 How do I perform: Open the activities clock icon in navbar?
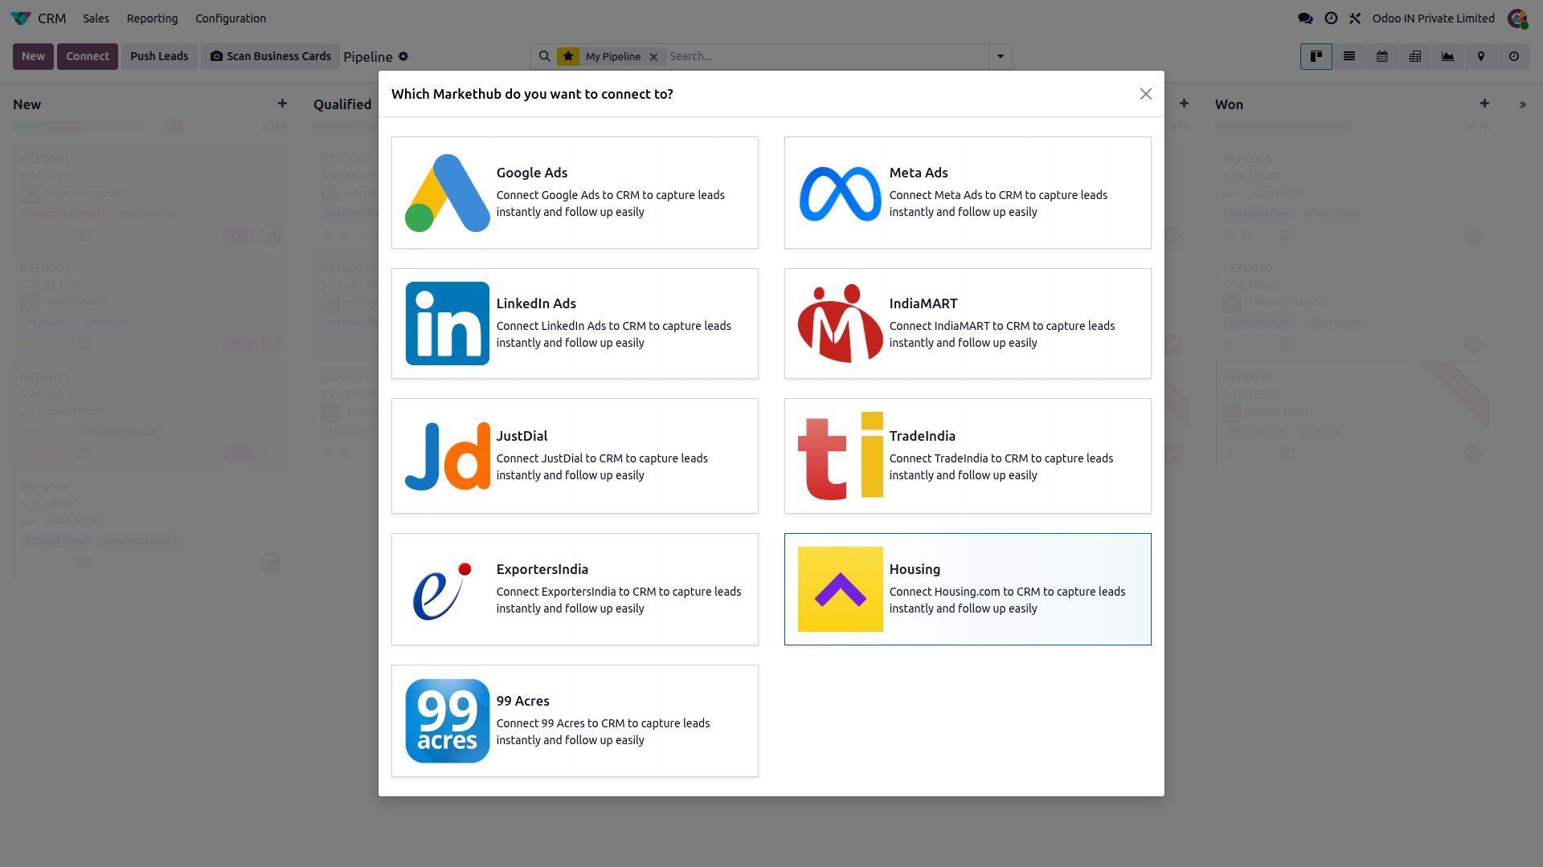pos(1331,18)
